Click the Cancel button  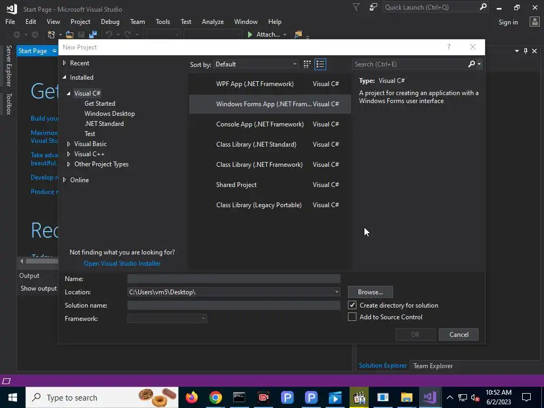(x=458, y=335)
